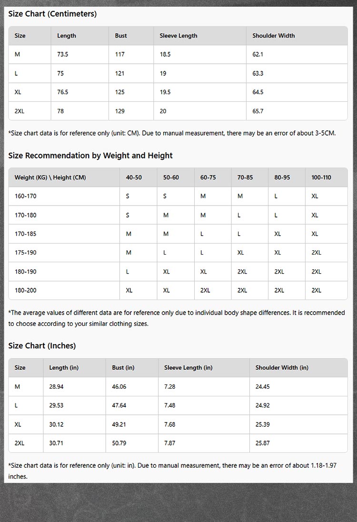Select the 28.94 length cell
This screenshot has height=522, width=357.
56,386
